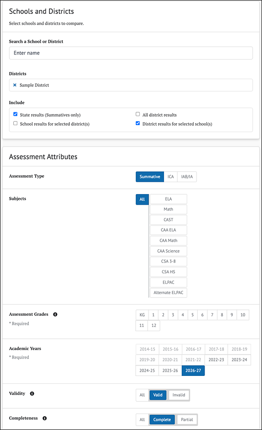Choose the CAST subject
Image resolution: width=262 pixels, height=430 pixels.
(168, 219)
